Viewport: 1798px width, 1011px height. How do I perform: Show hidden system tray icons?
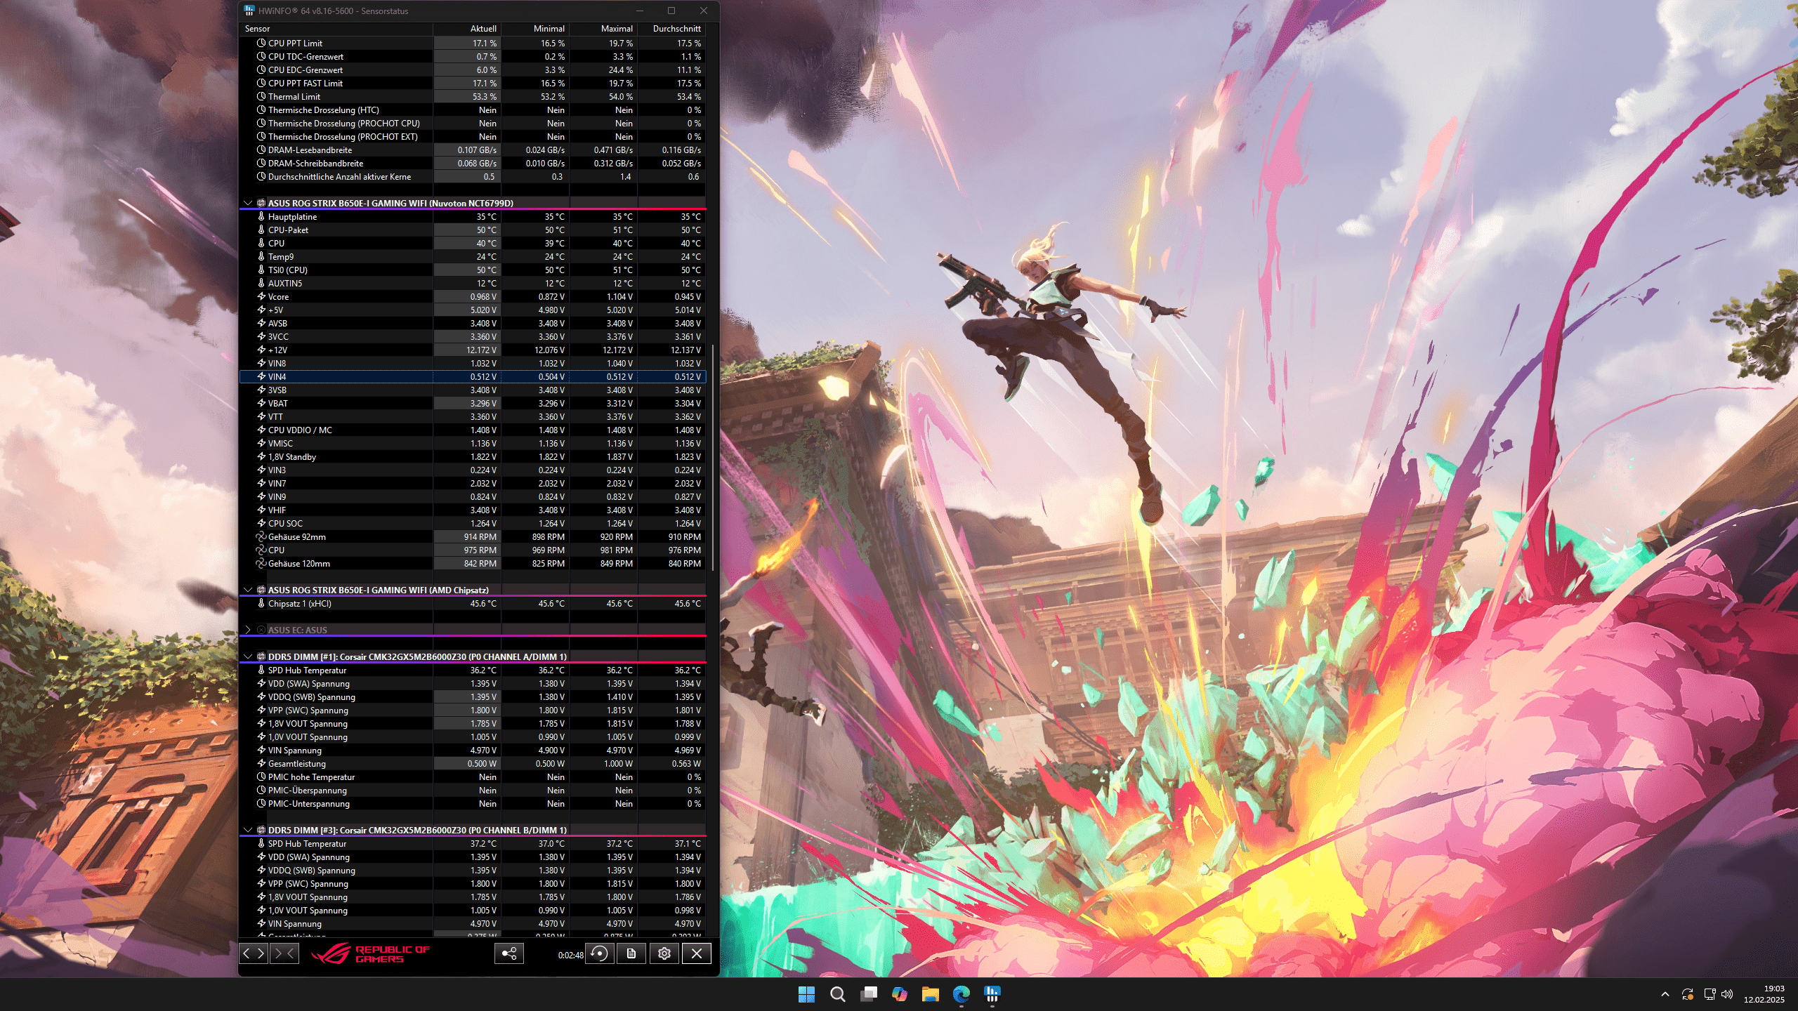point(1665,994)
